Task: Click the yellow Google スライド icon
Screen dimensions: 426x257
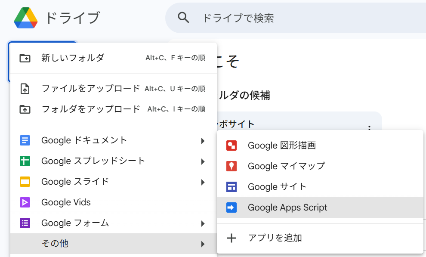Action: pyautogui.click(x=25, y=182)
